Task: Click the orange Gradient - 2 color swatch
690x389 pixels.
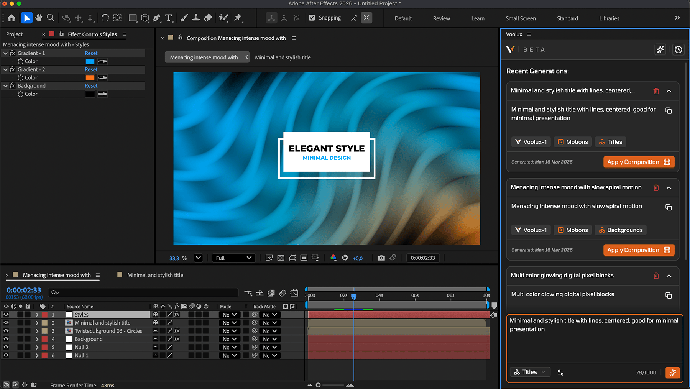Action: pyautogui.click(x=90, y=78)
